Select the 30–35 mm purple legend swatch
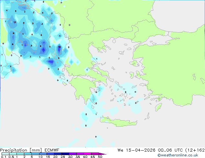205x158 pixels. click(x=72, y=154)
